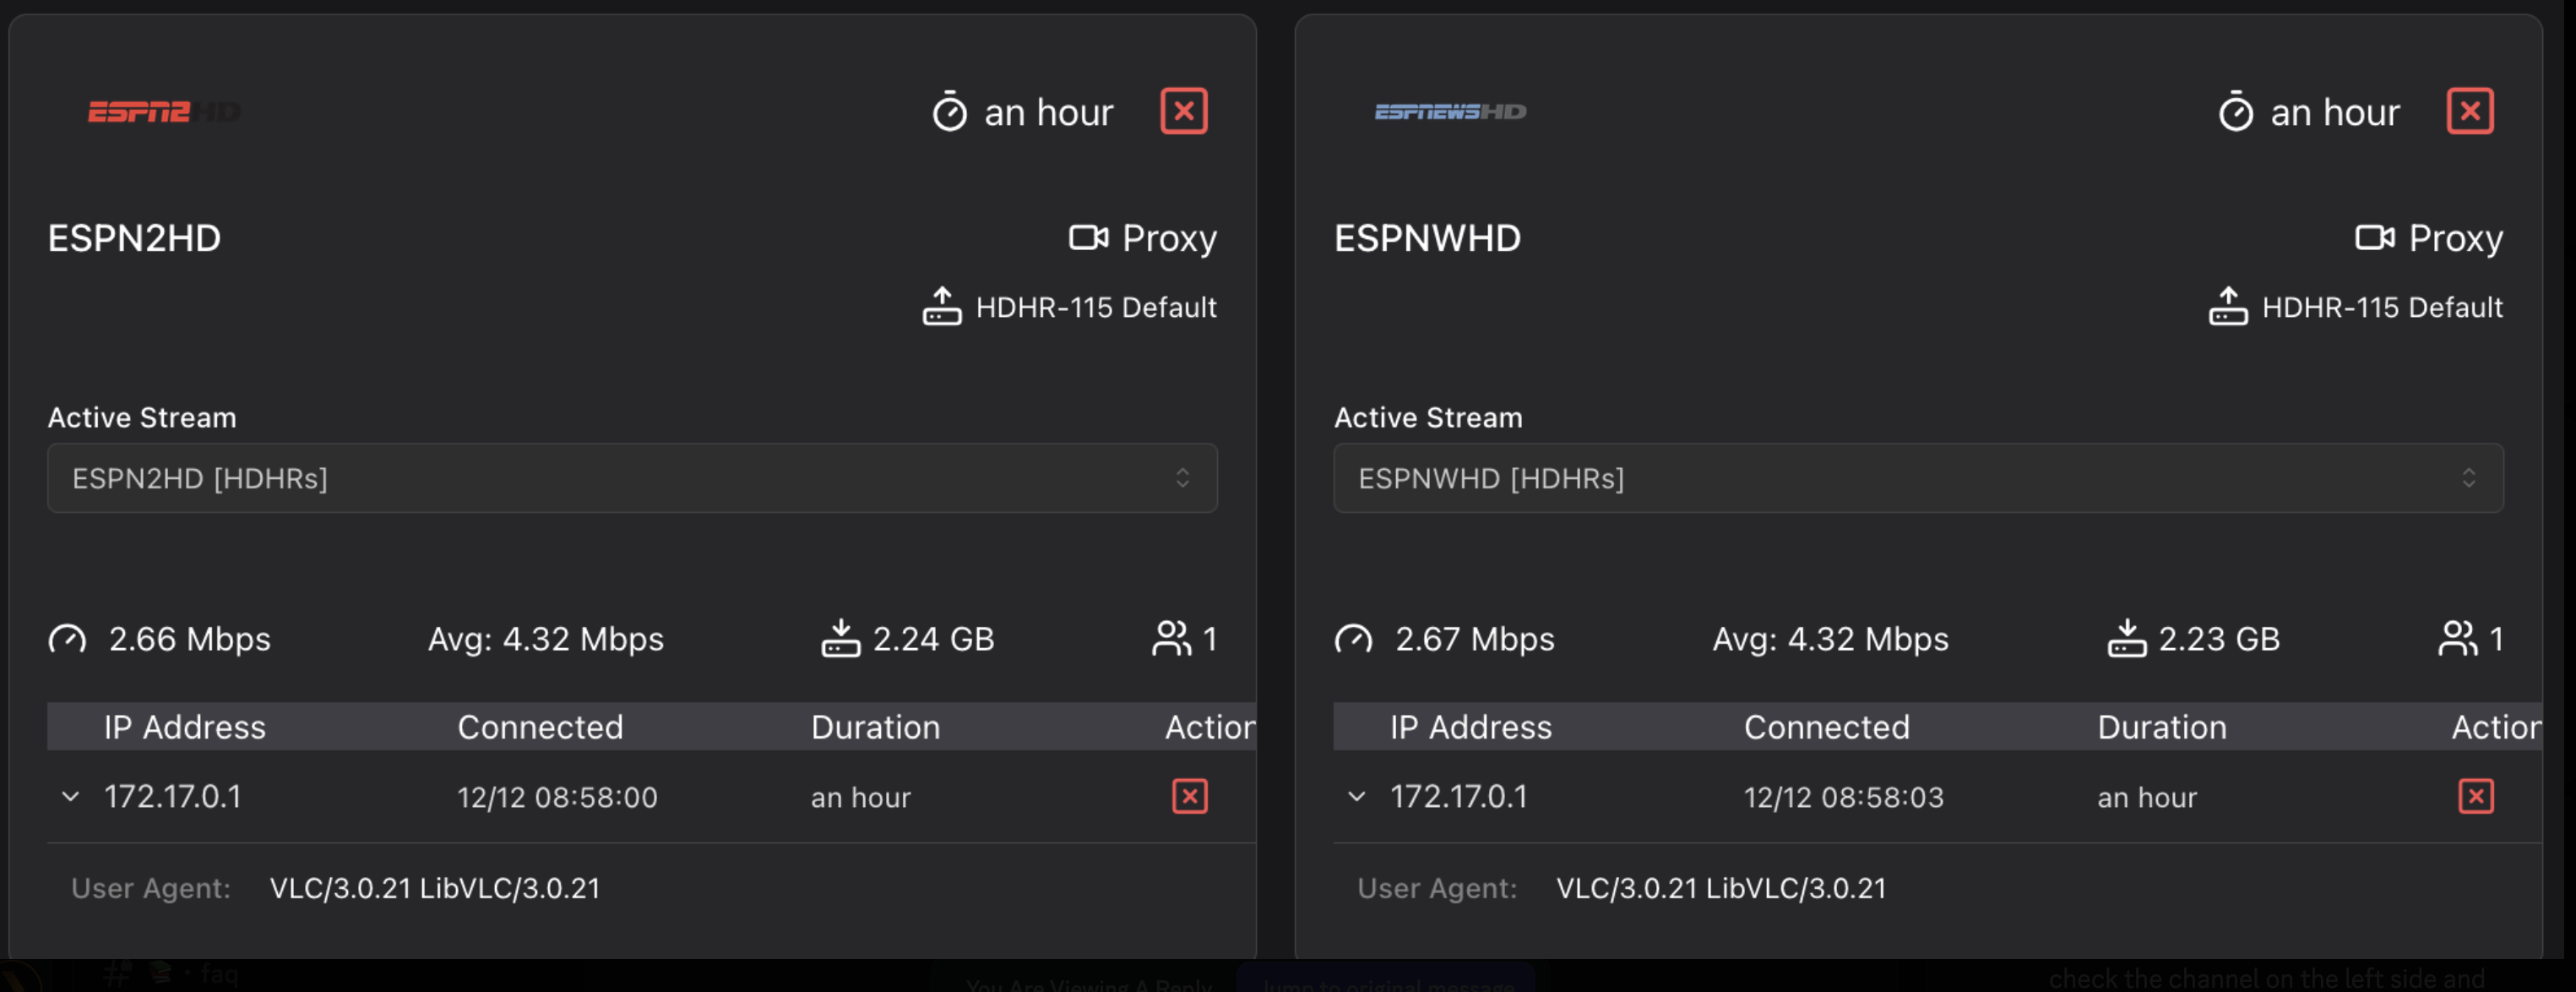Click the download icon beside 2.23 GB
The image size is (2576, 992).
click(2126, 638)
